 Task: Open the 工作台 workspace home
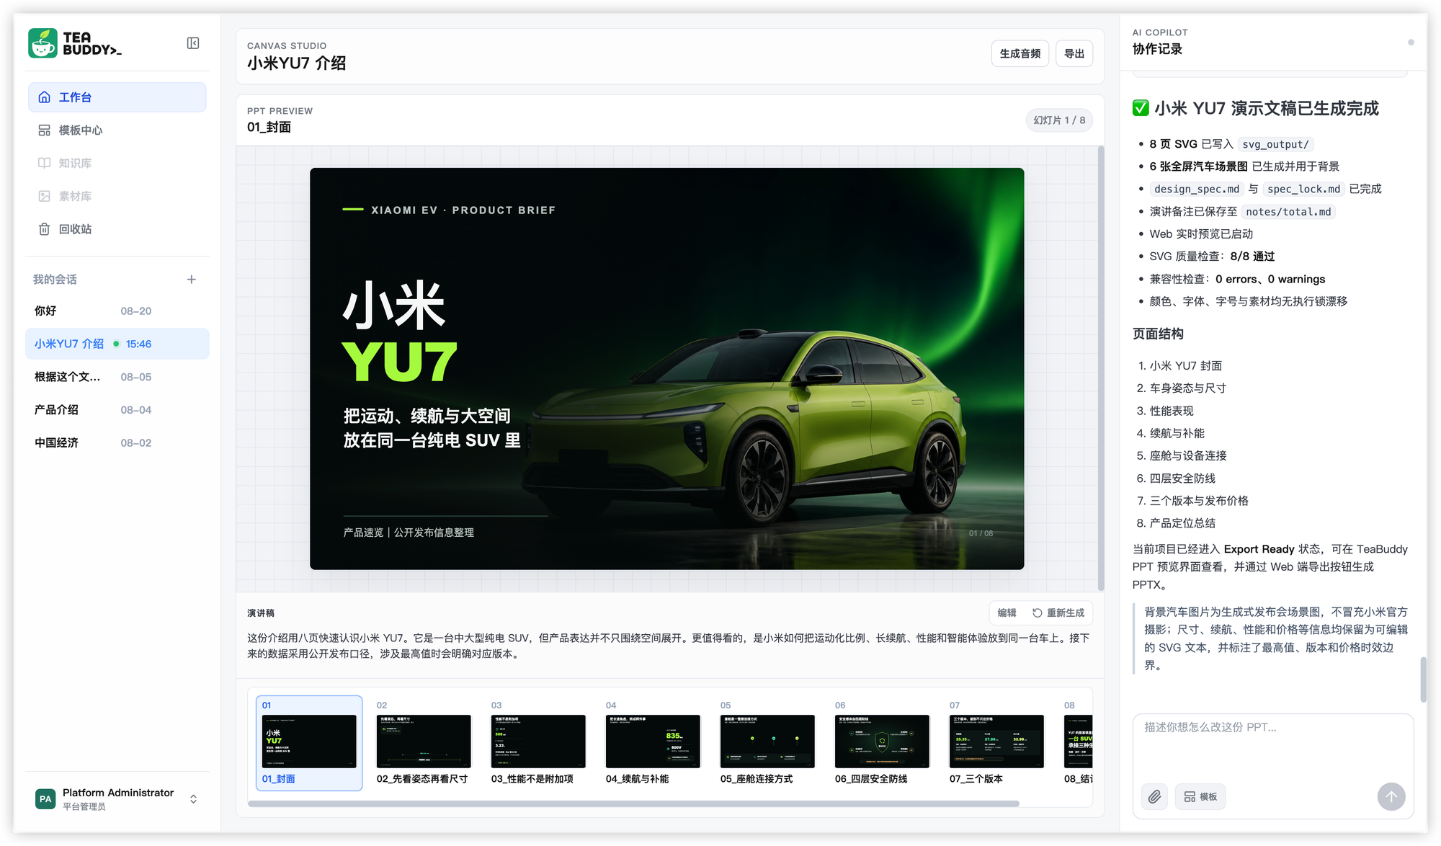click(117, 97)
